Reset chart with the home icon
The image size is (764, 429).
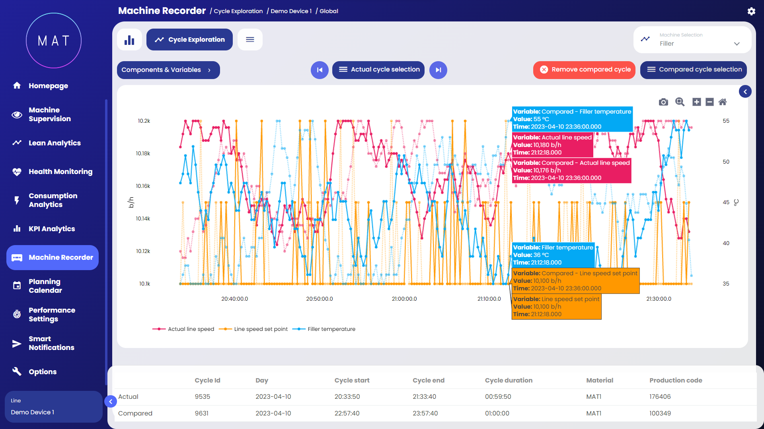(723, 102)
